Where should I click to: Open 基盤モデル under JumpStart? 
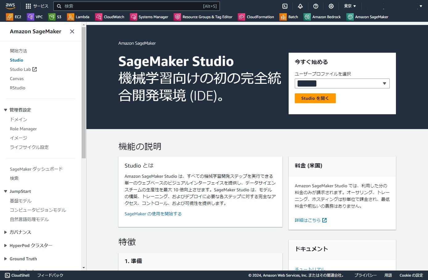pos(21,201)
